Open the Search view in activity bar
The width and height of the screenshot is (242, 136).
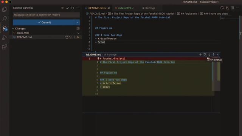(5, 19)
